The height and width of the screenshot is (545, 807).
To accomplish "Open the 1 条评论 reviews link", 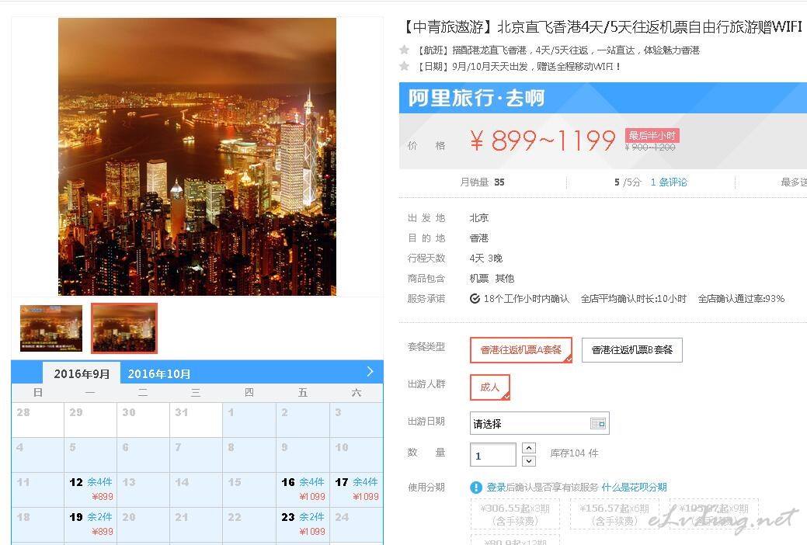I will coord(669,182).
